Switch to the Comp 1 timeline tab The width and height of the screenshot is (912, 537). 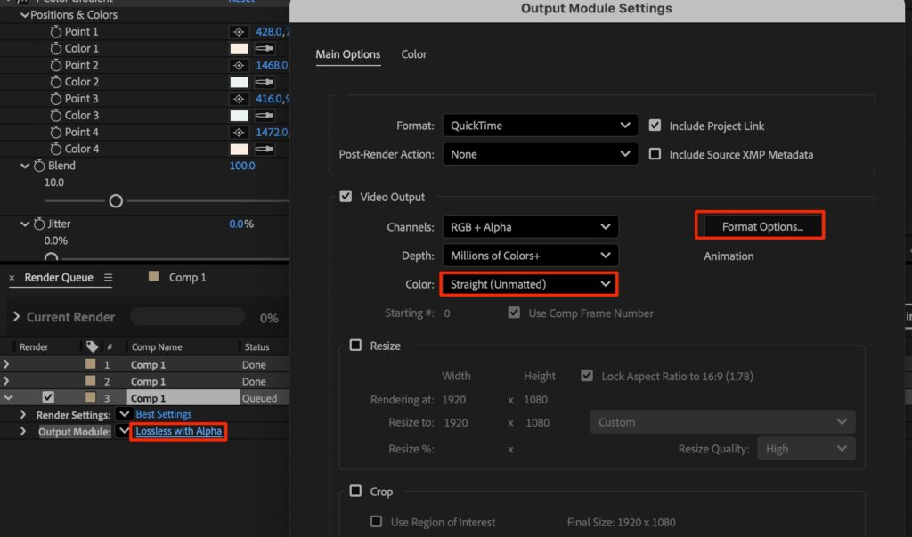[x=187, y=277]
